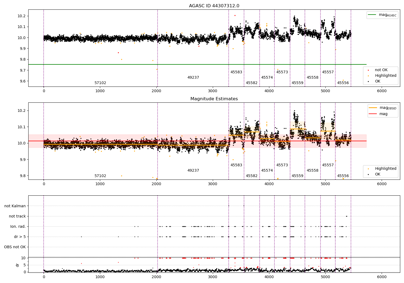
Task: Click OBSID label 45583 in Magnitude Estimates plot
Action: pos(236,165)
